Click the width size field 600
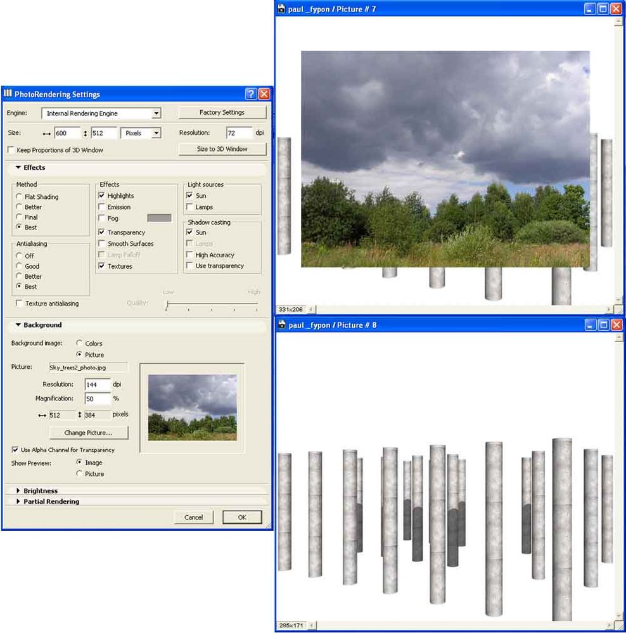Image resolution: width=626 pixels, height=633 pixels. click(x=67, y=133)
